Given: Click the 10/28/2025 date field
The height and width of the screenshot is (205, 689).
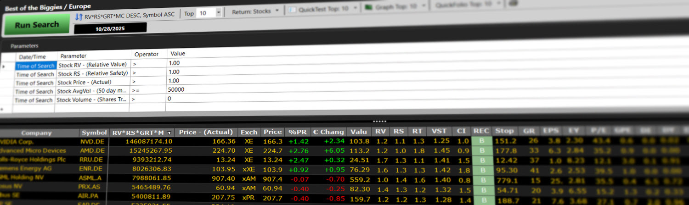Looking at the screenshot, I should pos(110,28).
